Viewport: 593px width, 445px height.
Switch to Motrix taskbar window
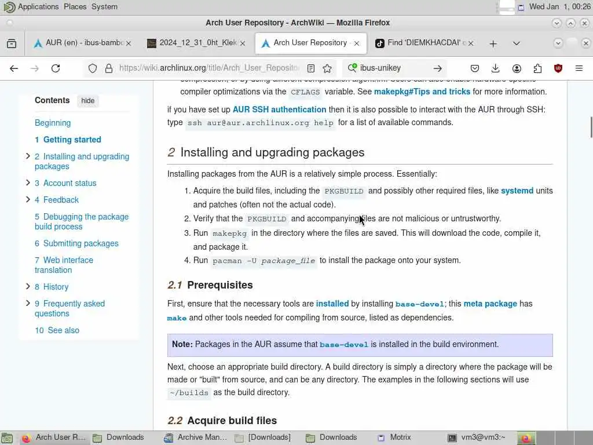pos(394,438)
